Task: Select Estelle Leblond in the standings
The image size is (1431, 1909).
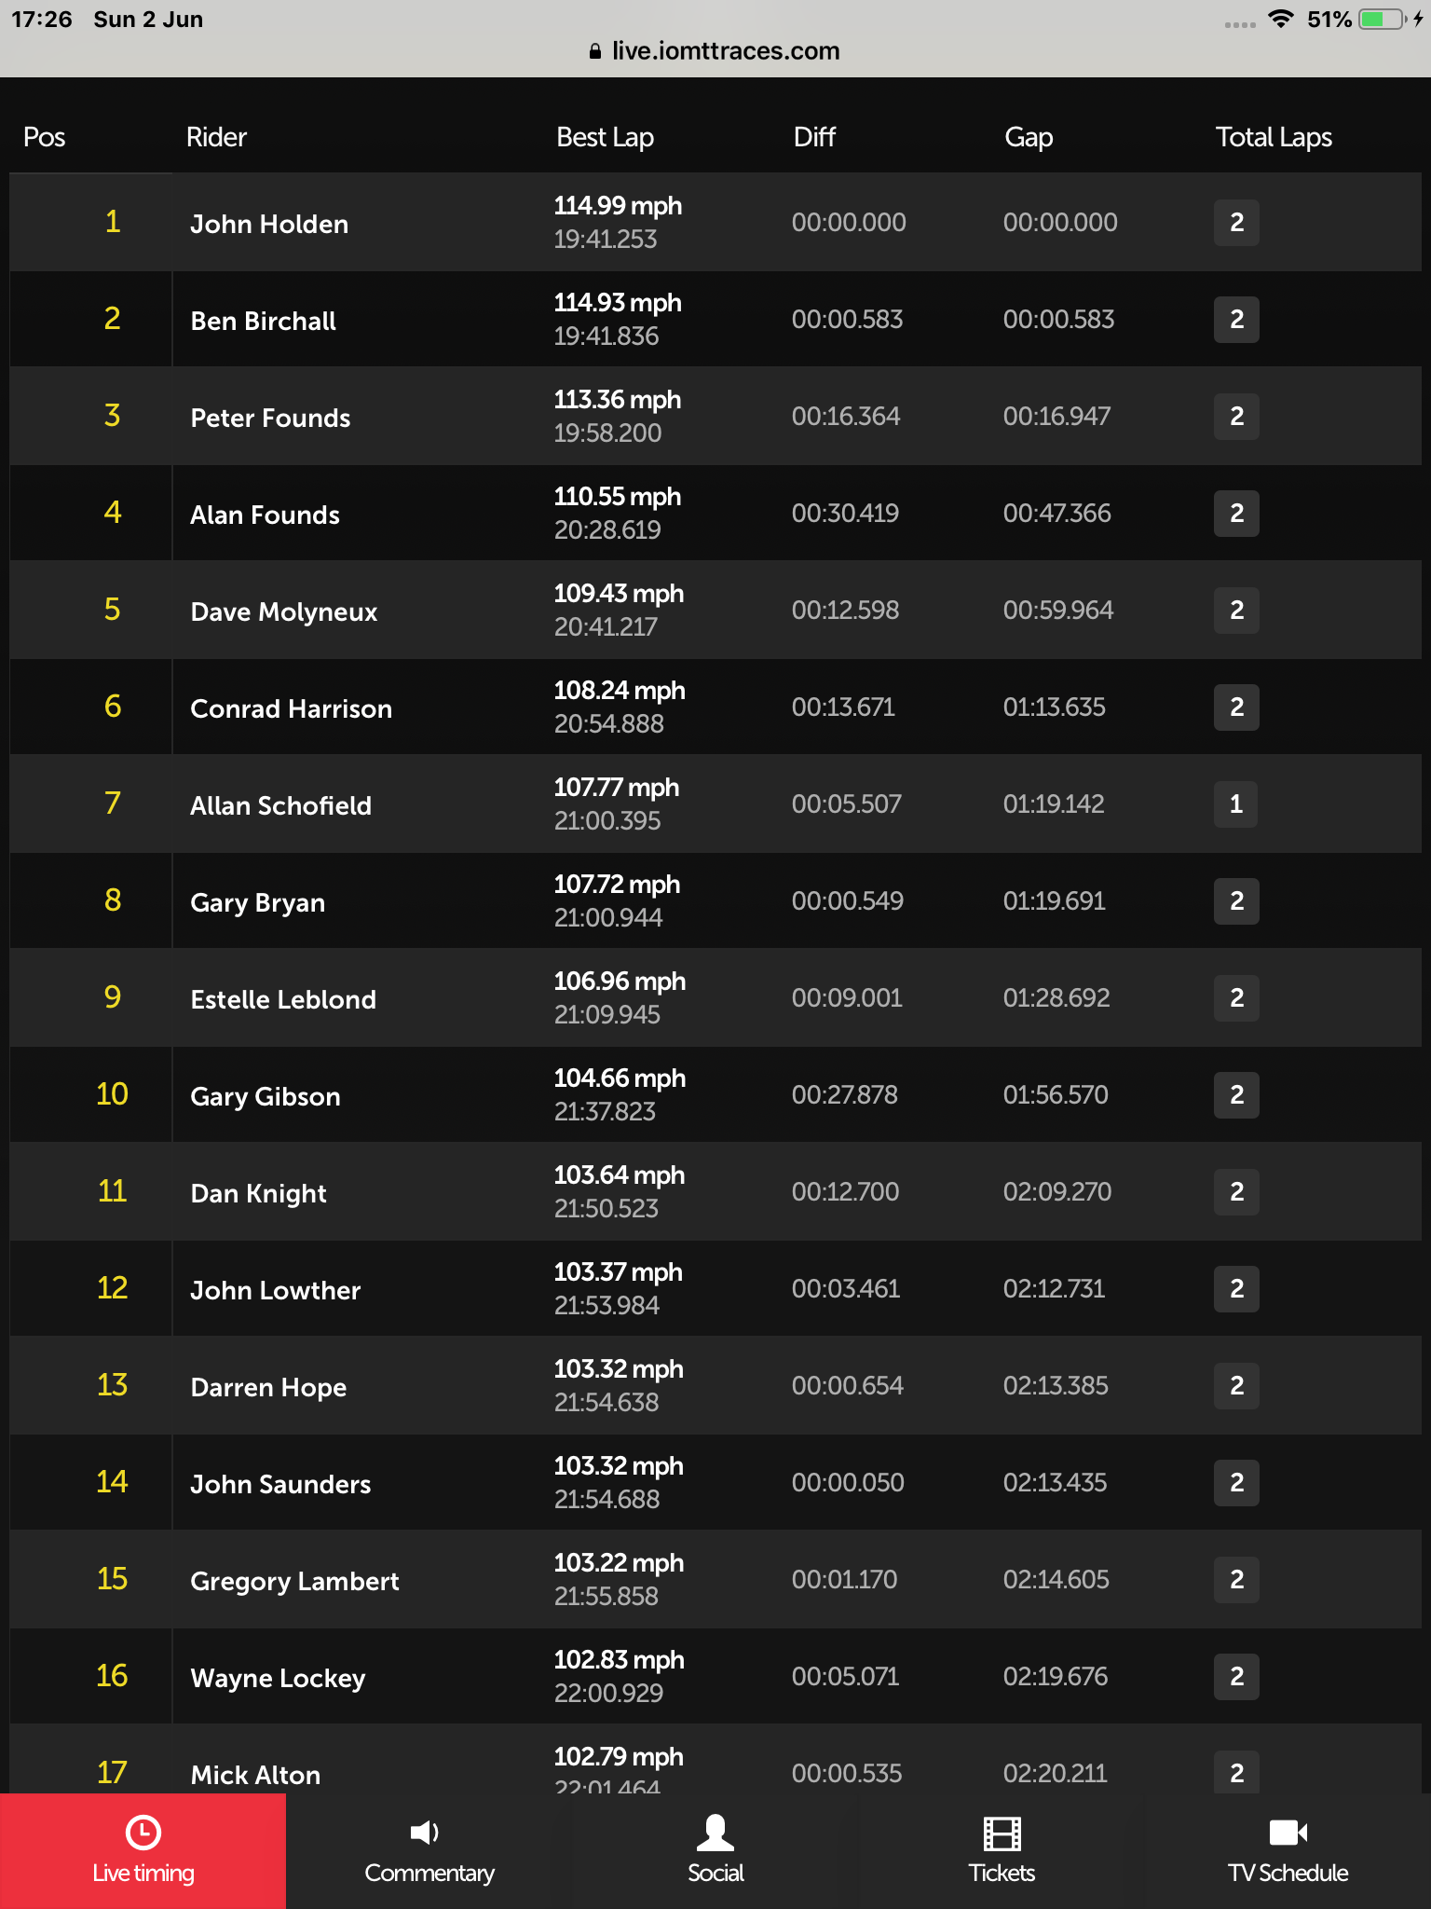Action: [283, 999]
